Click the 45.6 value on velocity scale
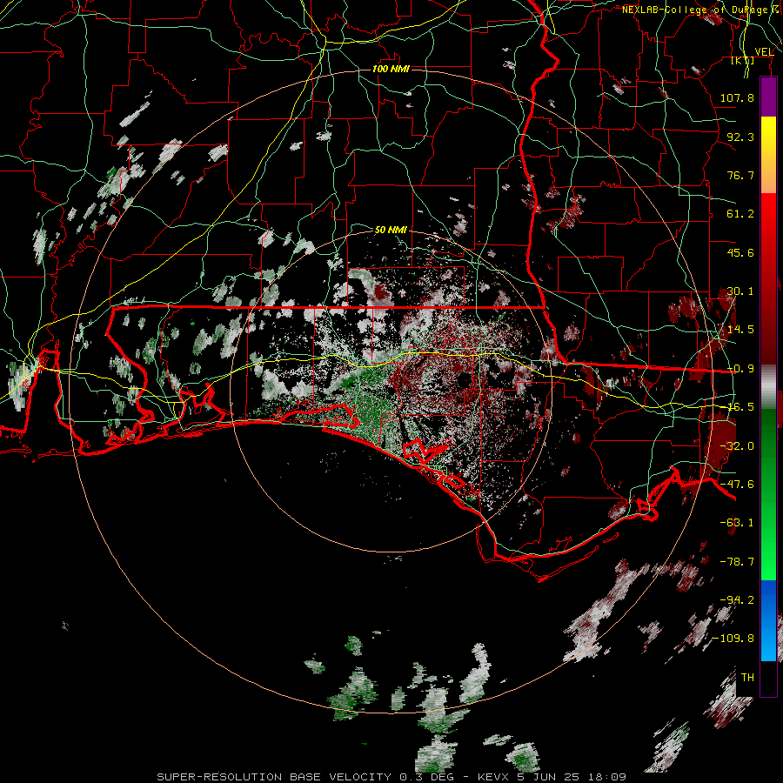The width and height of the screenshot is (783, 783). (x=740, y=252)
